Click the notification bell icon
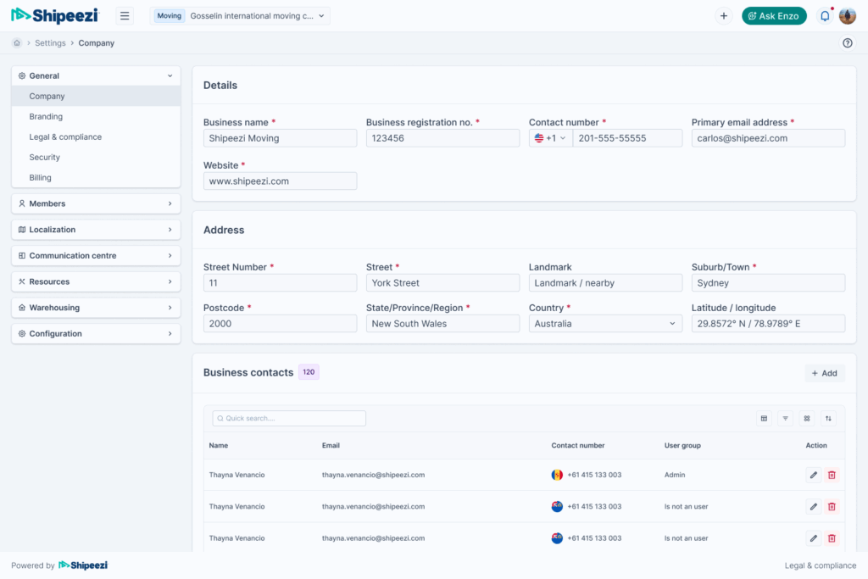The image size is (868, 579). pyautogui.click(x=824, y=16)
